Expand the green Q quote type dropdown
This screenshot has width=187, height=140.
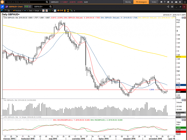tap(28, 7)
